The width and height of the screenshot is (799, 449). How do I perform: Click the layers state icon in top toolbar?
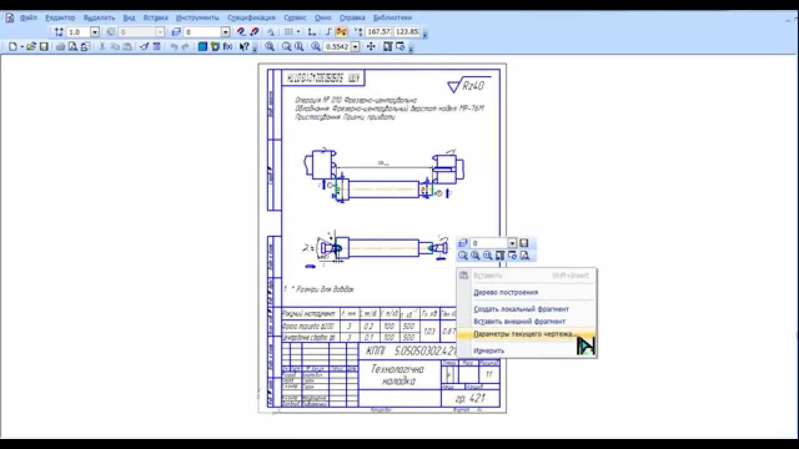(x=176, y=32)
